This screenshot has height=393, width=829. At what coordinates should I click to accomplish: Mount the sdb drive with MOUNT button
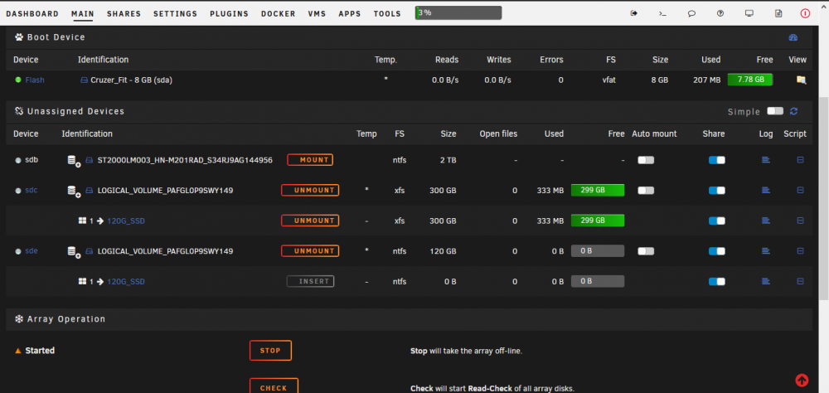(310, 160)
